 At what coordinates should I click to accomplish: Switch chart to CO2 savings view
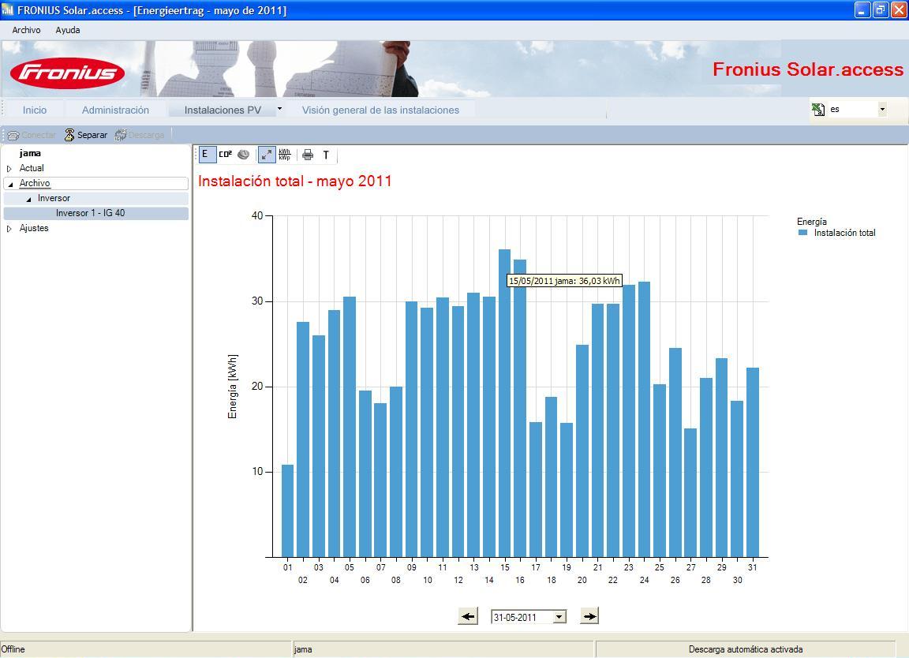[225, 154]
